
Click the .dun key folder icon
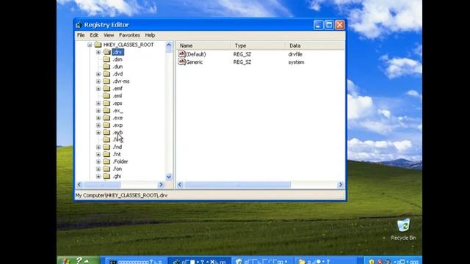pyautogui.click(x=106, y=67)
